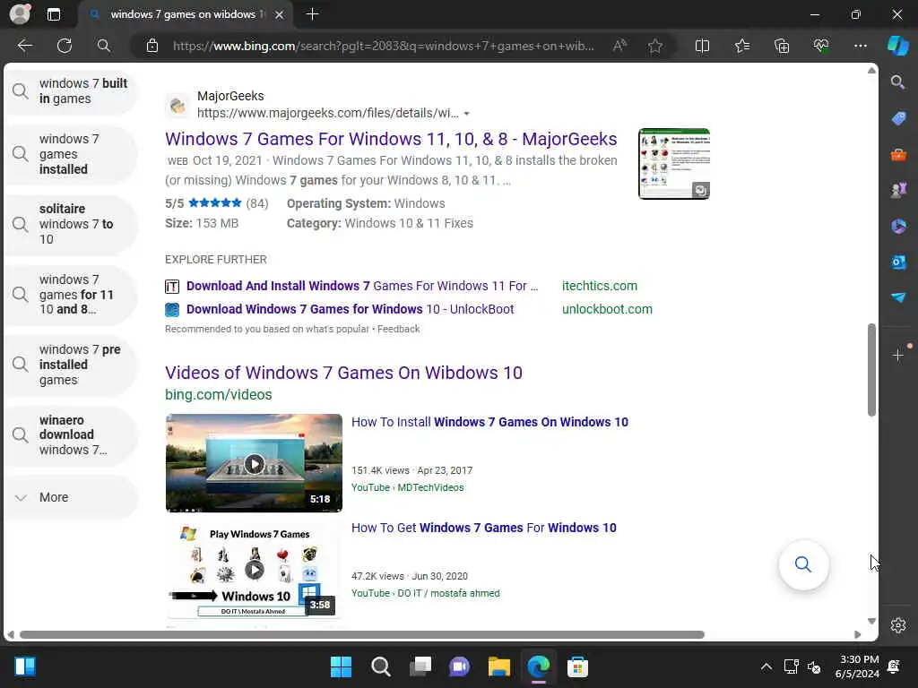Open a new tab

click(313, 14)
